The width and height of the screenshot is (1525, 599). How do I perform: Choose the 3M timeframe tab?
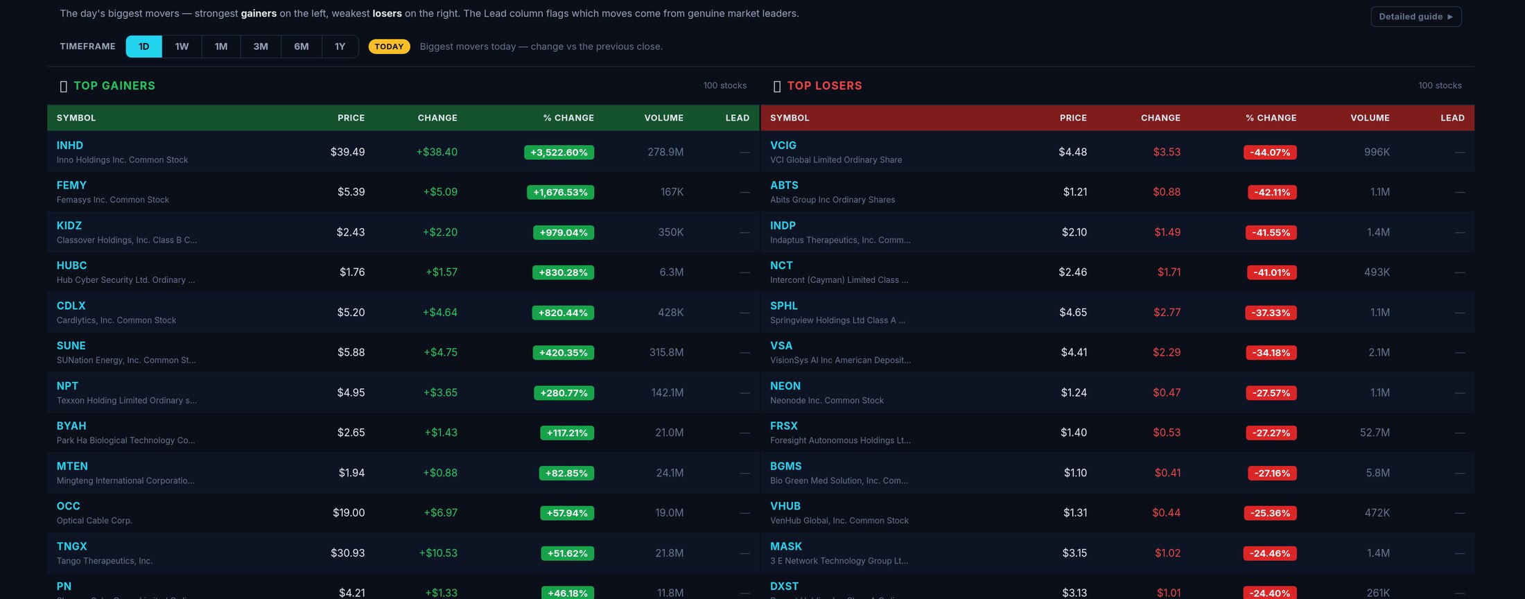pyautogui.click(x=261, y=46)
